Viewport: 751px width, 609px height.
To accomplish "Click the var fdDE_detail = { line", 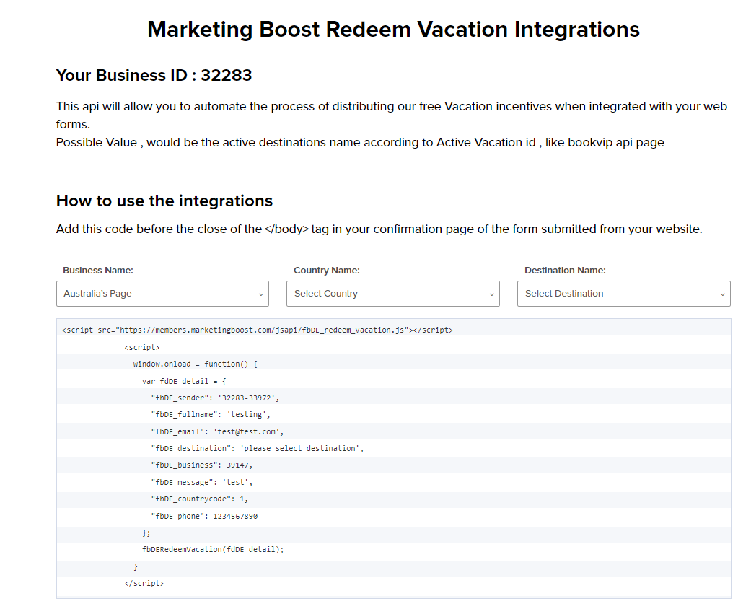I will pos(184,382).
